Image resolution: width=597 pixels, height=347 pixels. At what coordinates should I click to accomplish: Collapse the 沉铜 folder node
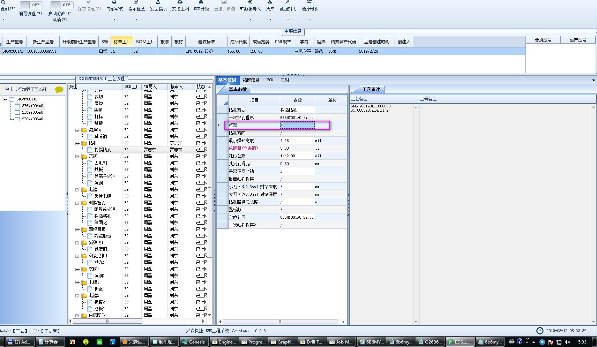coord(77,156)
